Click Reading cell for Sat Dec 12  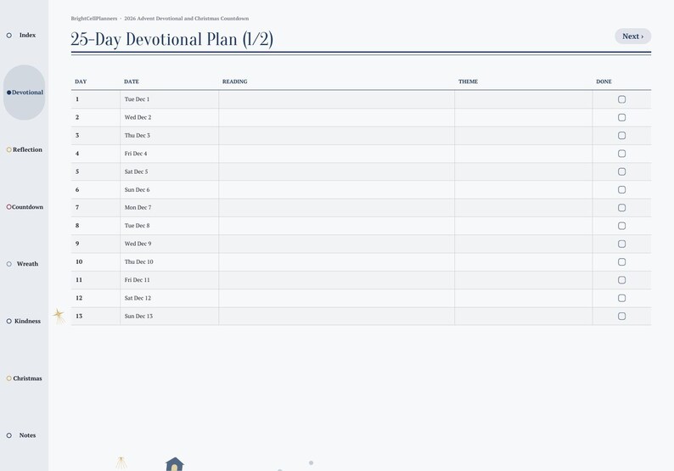336,298
